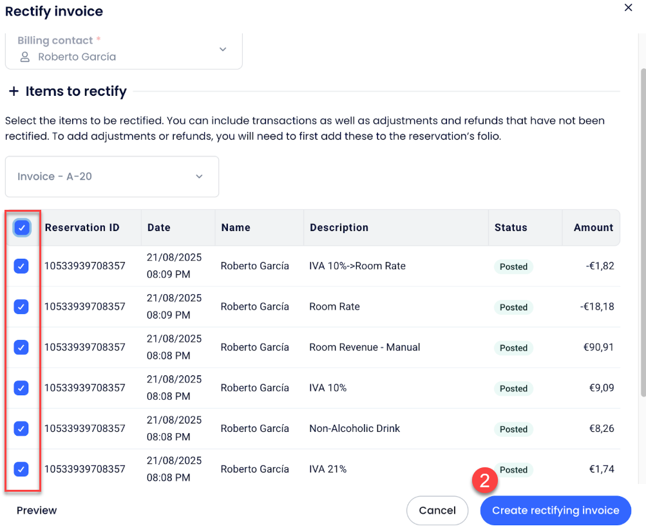Image resolution: width=646 pixels, height=531 pixels.
Task: Expand the Invoice - A-20 dropdown
Action: tap(199, 176)
